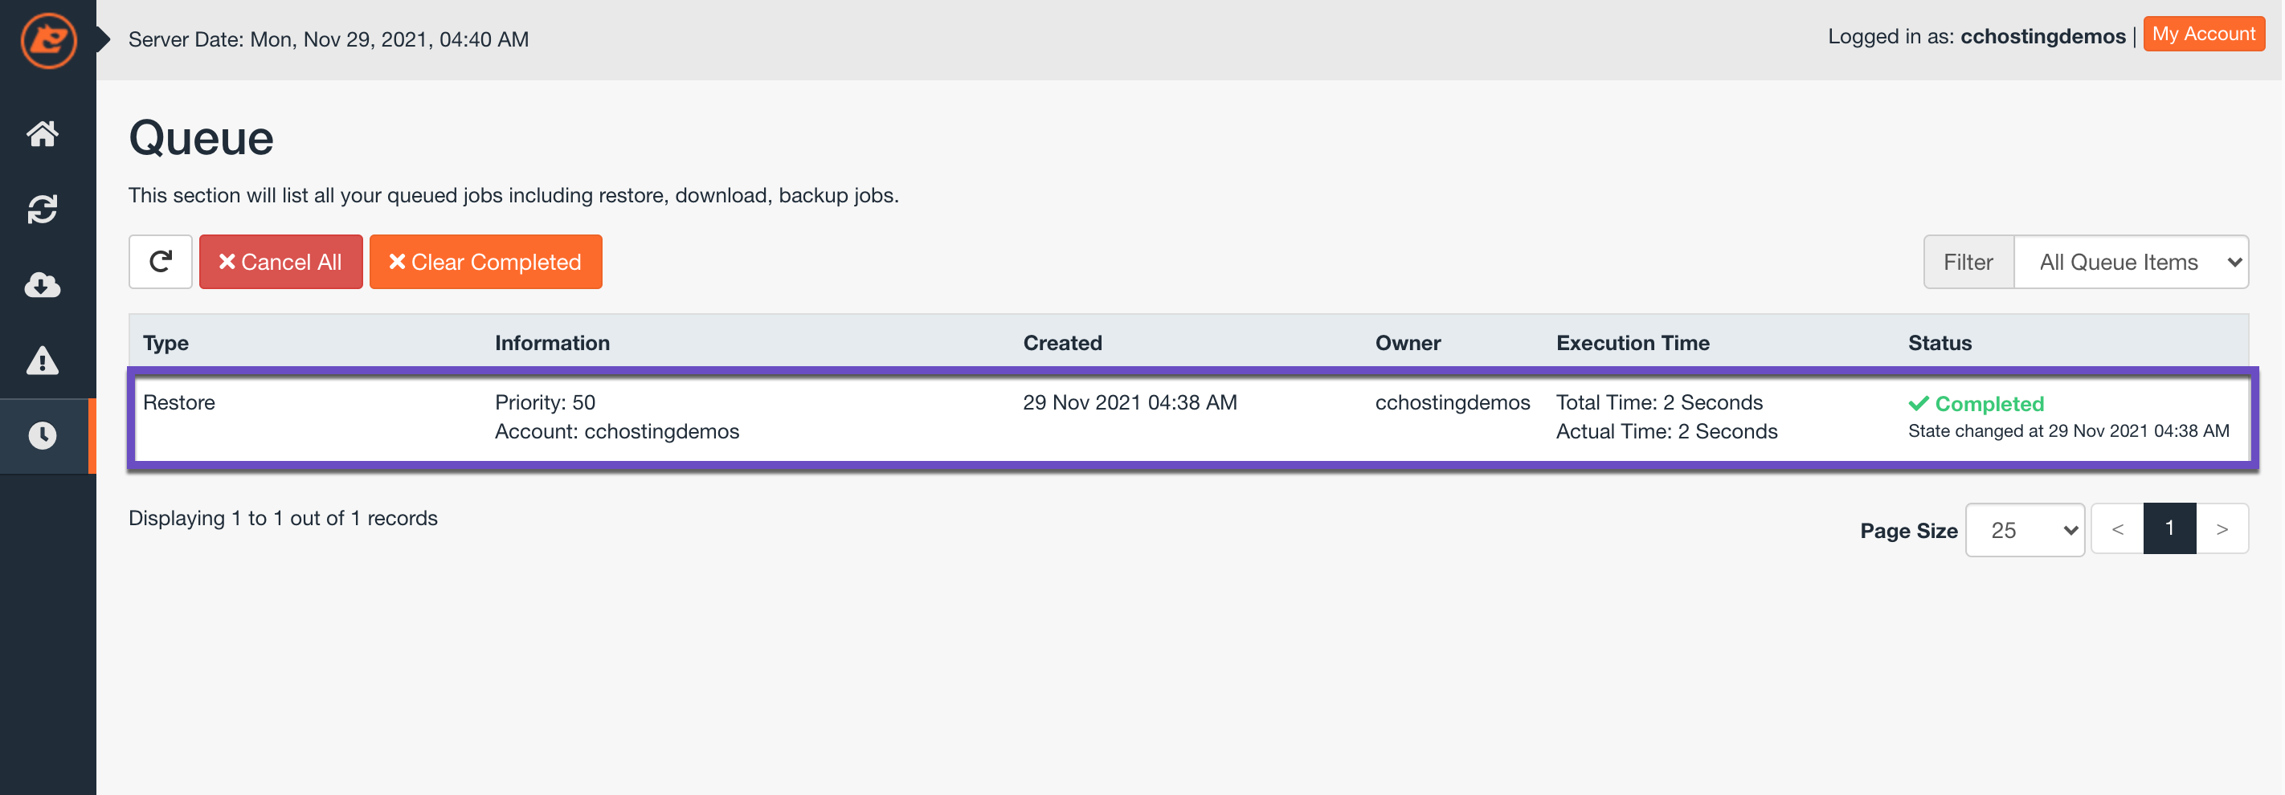Open the Home dashboard sidebar icon

(43, 134)
